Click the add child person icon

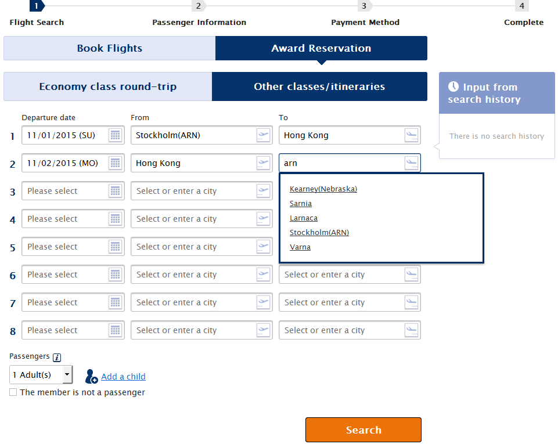(x=91, y=377)
